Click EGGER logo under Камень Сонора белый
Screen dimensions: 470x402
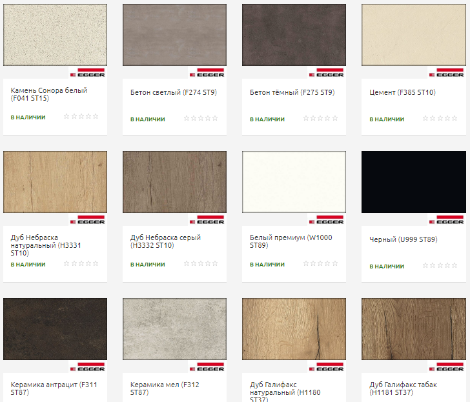point(88,73)
